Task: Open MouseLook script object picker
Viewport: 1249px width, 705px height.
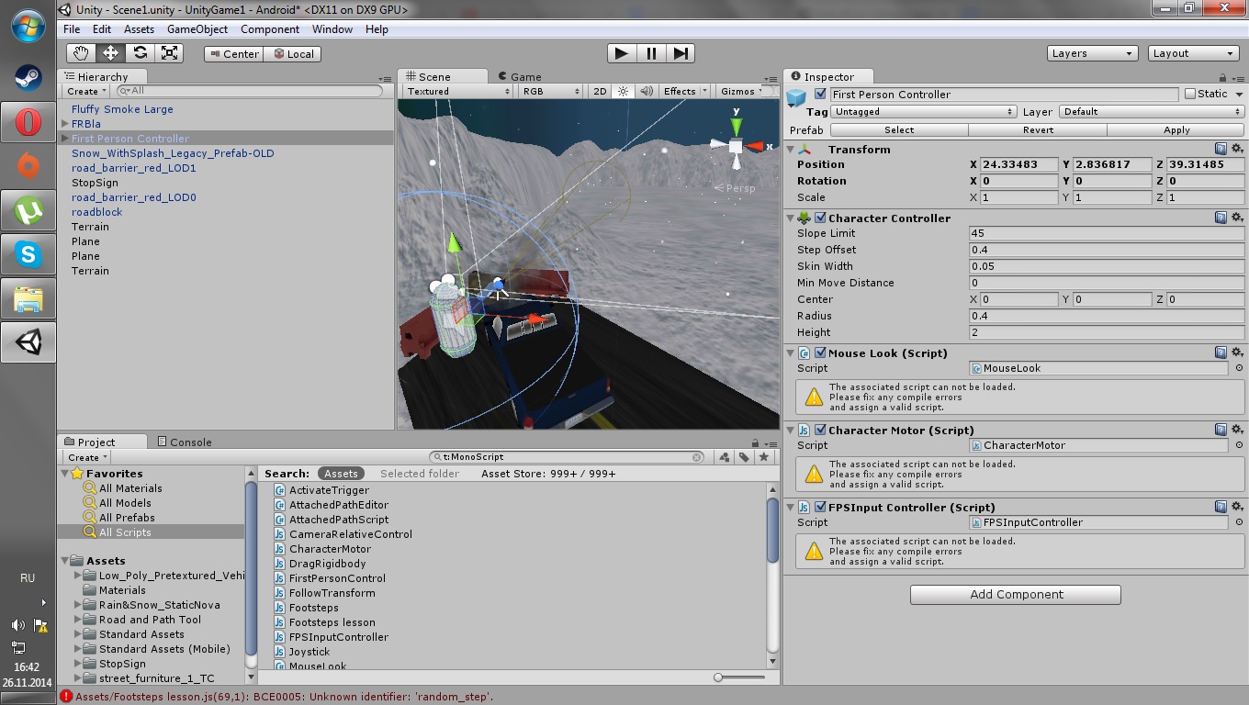Action: 1239,368
